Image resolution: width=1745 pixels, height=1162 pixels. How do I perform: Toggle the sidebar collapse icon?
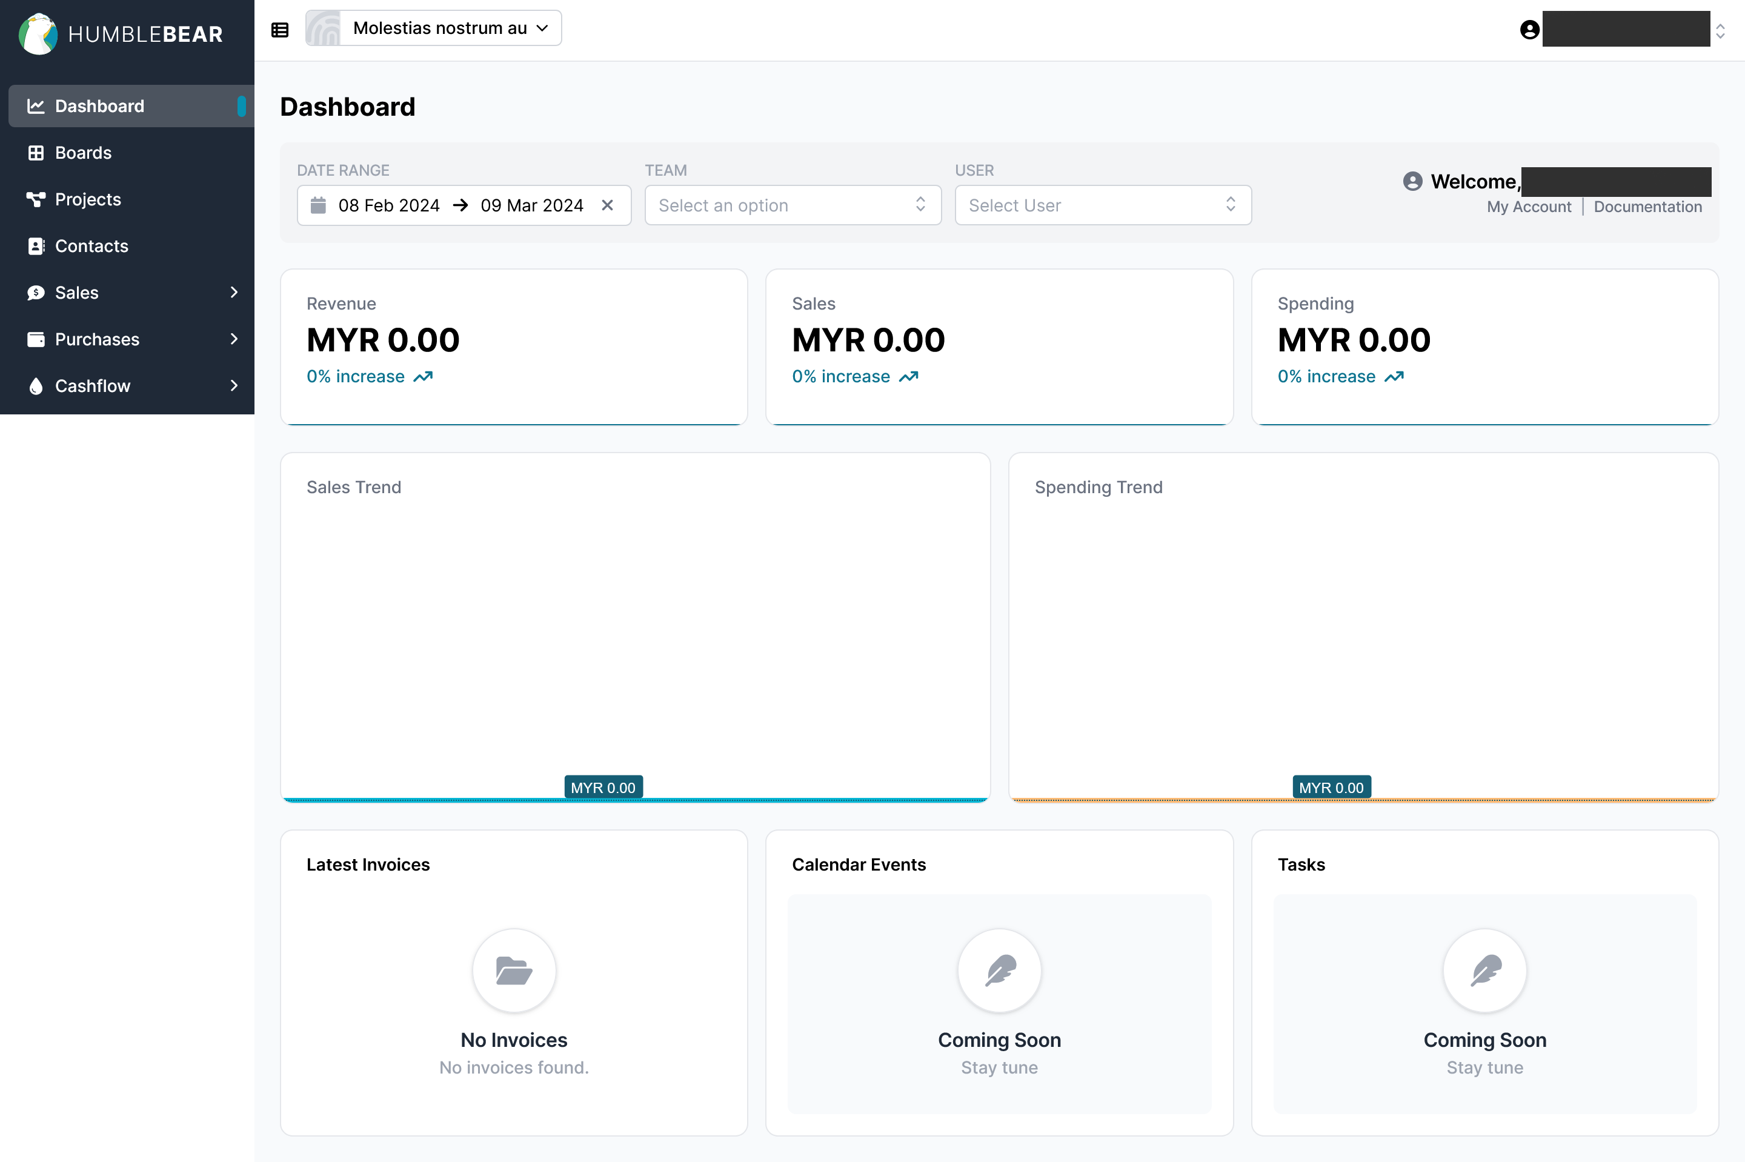(x=279, y=30)
